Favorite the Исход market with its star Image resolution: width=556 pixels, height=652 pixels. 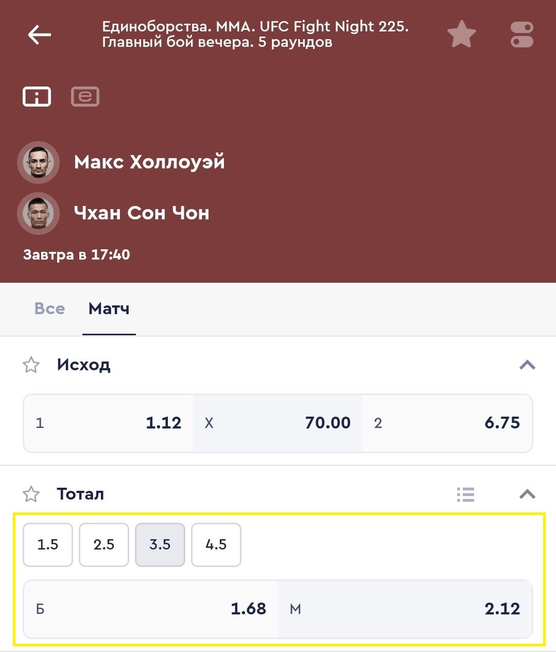(x=31, y=365)
